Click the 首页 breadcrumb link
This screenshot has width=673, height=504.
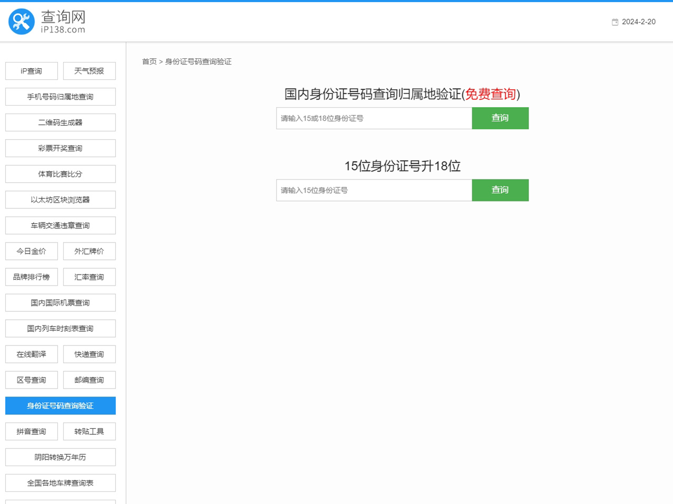149,61
